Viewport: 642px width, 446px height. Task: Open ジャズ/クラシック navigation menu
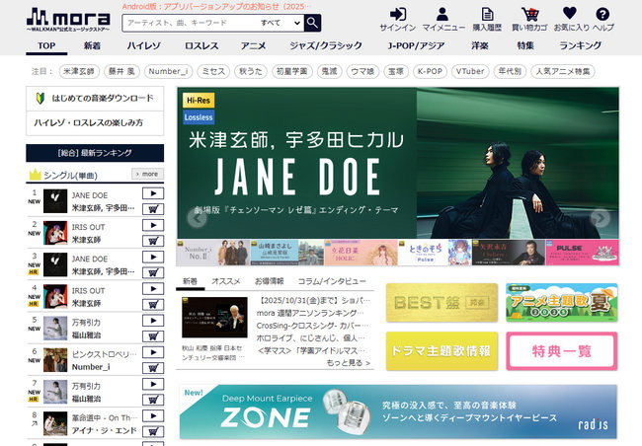click(326, 45)
